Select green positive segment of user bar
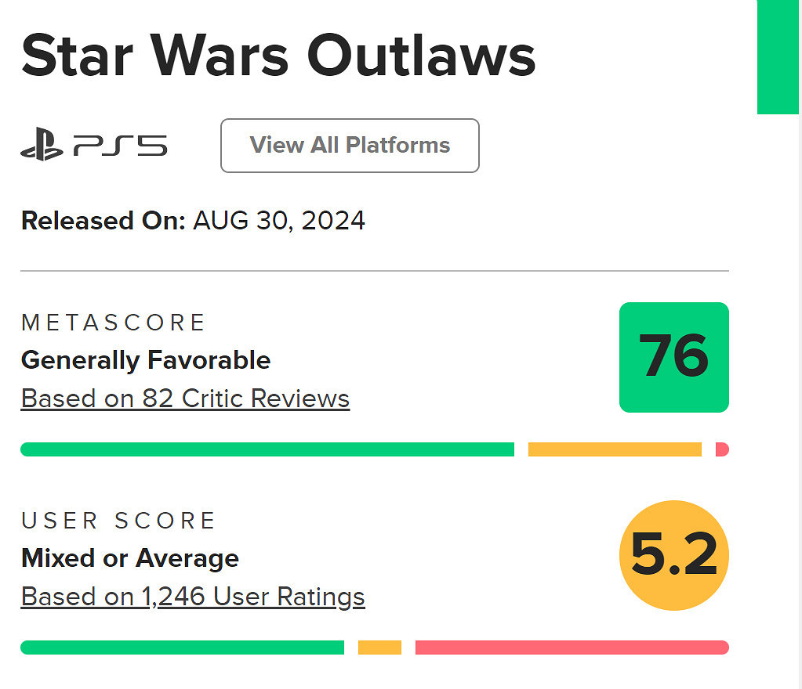 (x=182, y=648)
